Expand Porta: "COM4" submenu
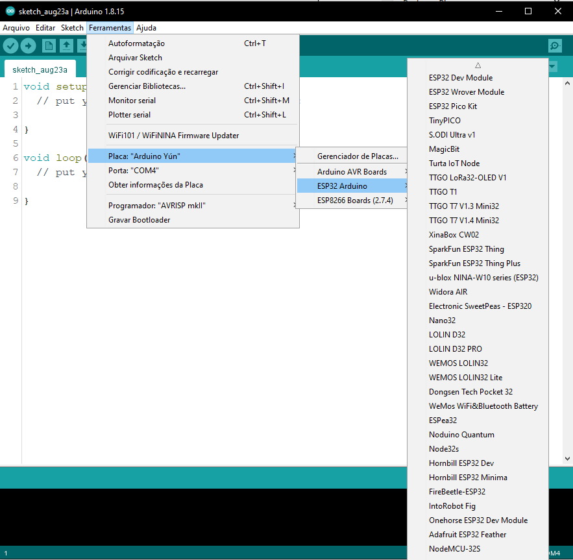Screen dimensions: 573x560 [193, 171]
